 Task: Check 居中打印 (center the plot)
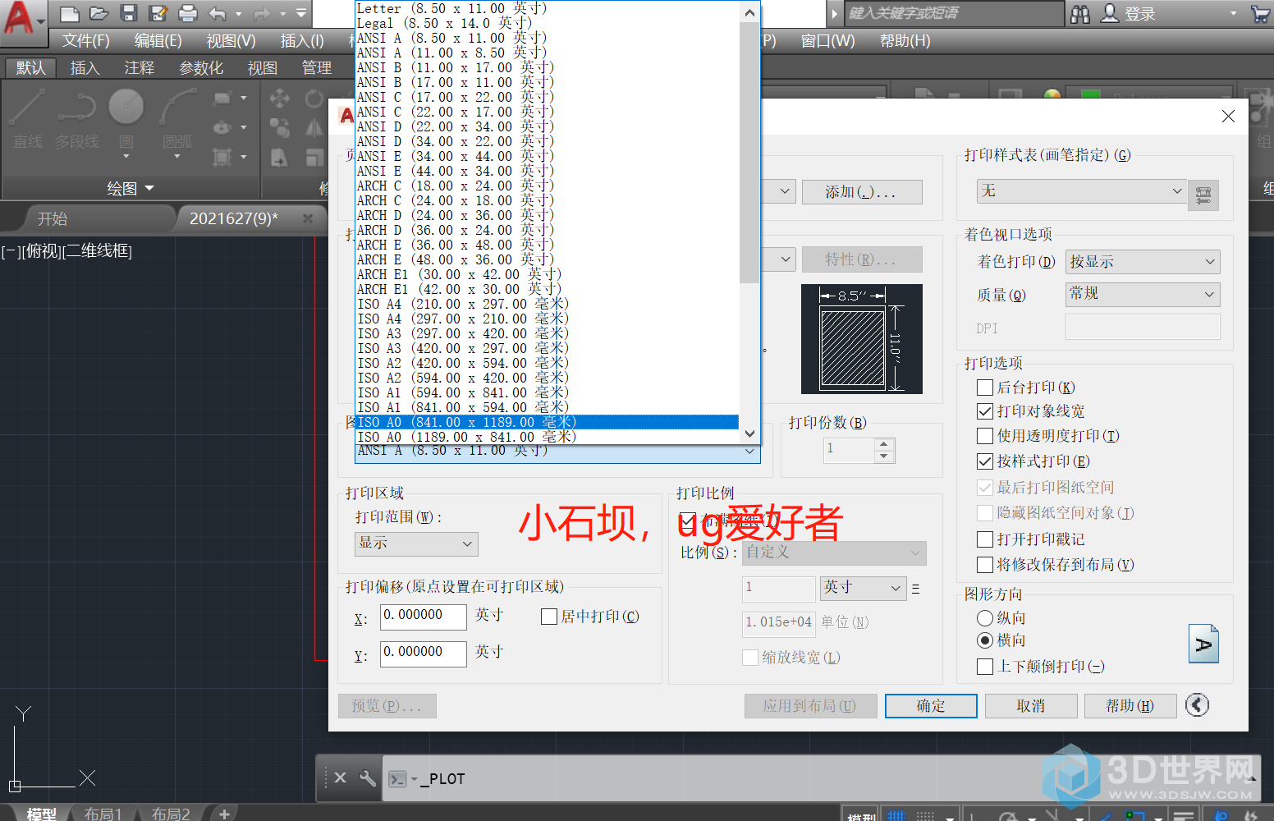(549, 616)
